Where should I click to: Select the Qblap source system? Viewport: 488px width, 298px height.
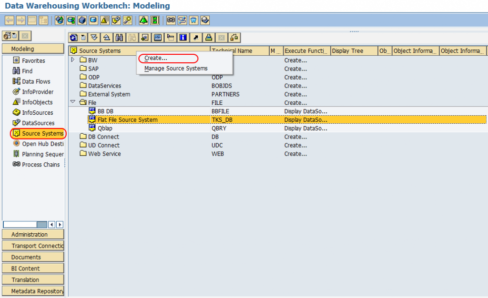click(105, 129)
